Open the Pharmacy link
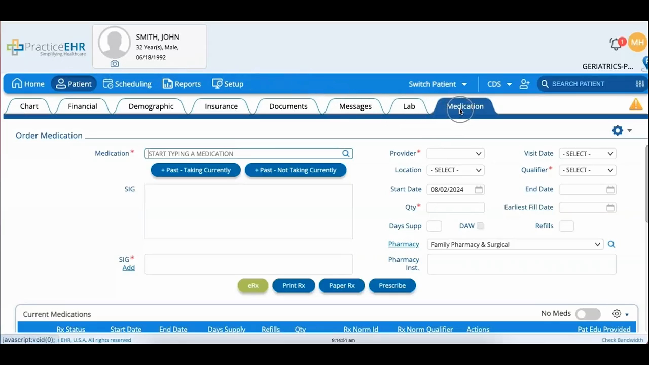The image size is (649, 365). 404,244
